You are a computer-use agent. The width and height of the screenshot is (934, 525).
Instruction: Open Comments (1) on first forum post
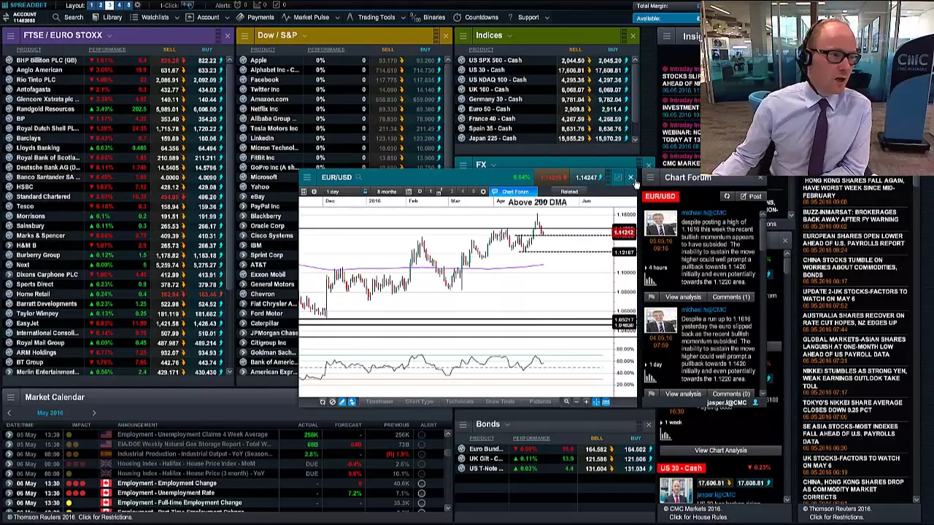coord(731,297)
